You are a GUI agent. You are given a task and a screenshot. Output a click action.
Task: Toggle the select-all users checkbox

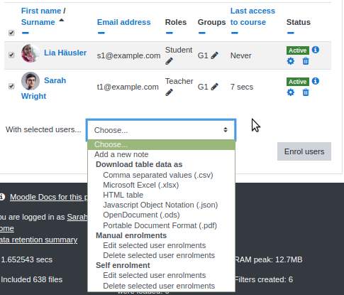11,33
